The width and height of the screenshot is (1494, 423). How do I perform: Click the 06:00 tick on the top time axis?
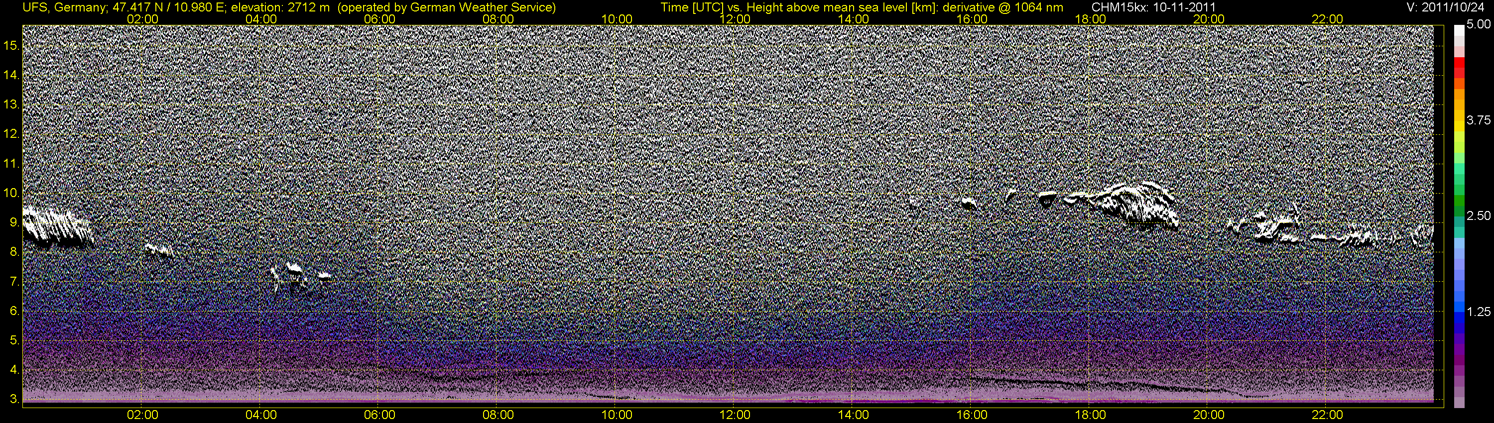coord(380,19)
